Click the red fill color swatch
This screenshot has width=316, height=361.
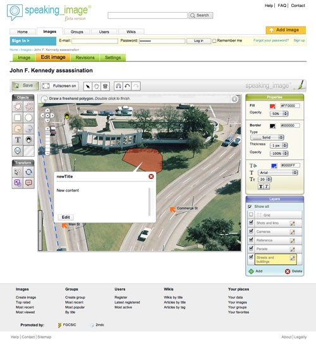[272, 106]
